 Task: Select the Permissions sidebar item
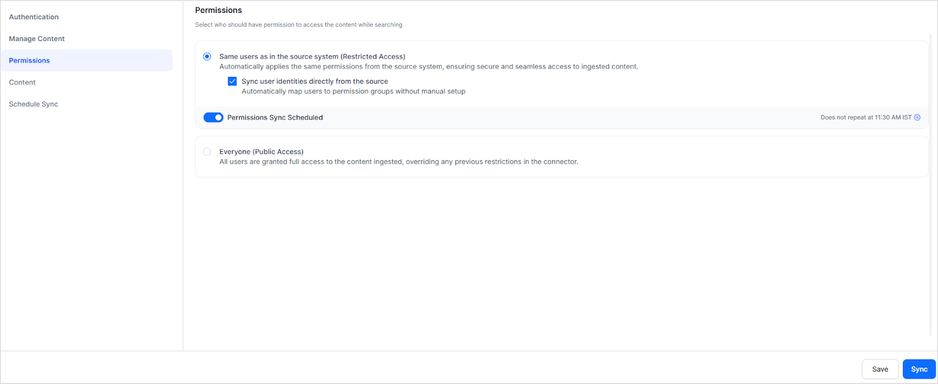click(29, 60)
